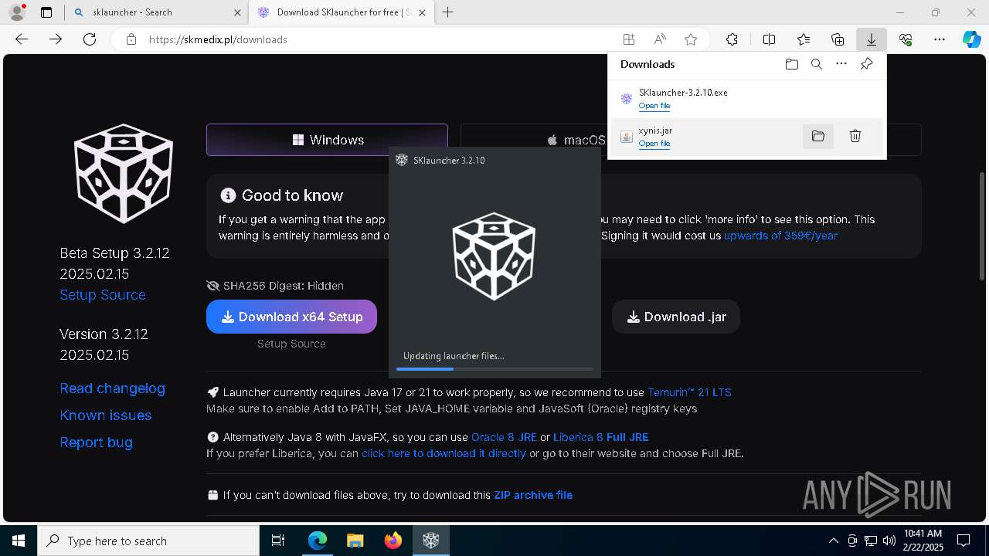
Task: Switch to sklauncher - Search tab
Action: [155, 12]
